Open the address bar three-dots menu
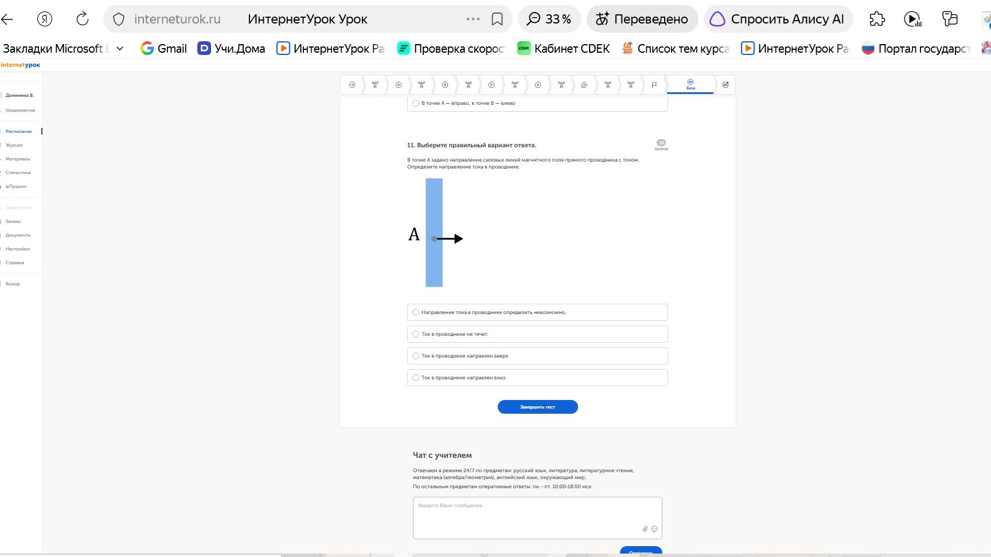This screenshot has height=557, width=991. point(473,19)
